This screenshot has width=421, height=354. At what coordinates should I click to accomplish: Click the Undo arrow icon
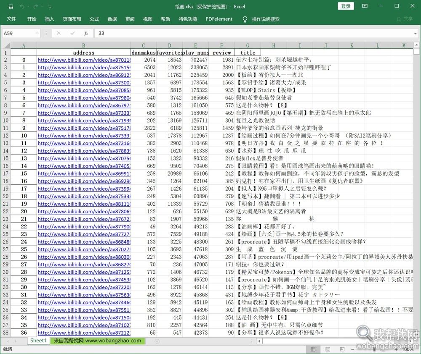[x=22, y=6]
